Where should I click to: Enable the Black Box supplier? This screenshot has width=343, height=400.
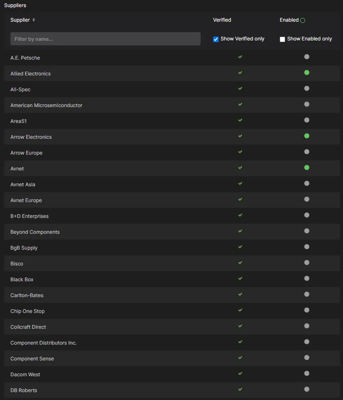pos(307,278)
